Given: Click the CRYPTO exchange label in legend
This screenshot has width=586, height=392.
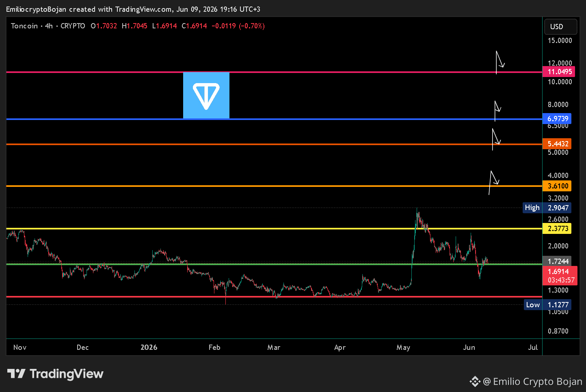Looking at the screenshot, I should click(x=73, y=26).
